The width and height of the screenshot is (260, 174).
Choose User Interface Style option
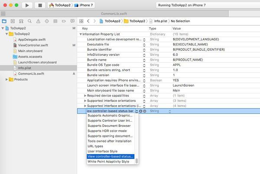coord(110,151)
